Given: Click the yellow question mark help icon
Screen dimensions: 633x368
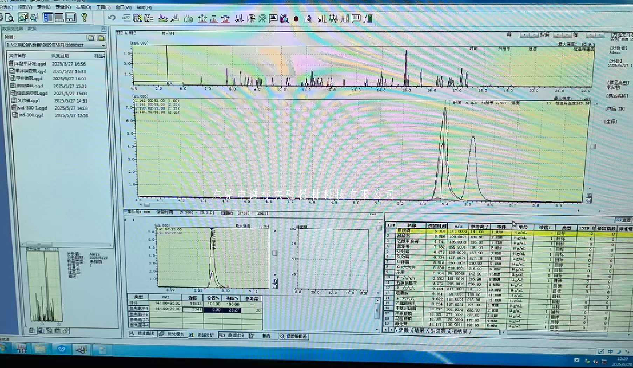Looking at the screenshot, I should click(x=84, y=18).
